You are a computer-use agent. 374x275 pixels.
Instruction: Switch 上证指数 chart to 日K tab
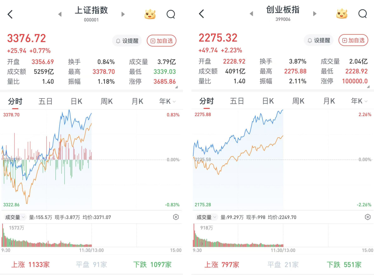click(76, 102)
